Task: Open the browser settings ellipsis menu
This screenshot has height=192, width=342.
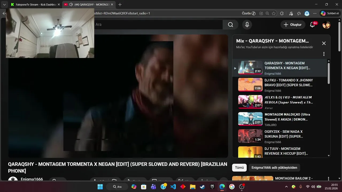Action: coord(315,13)
